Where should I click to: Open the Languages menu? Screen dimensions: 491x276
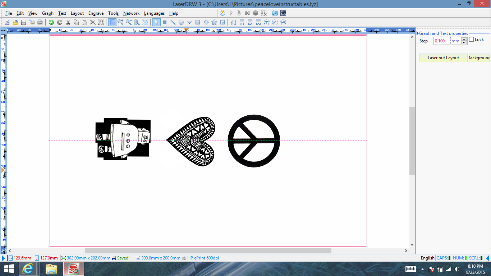pos(154,13)
